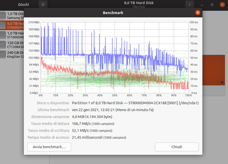Maximize the Dischi window

pos(212,5)
